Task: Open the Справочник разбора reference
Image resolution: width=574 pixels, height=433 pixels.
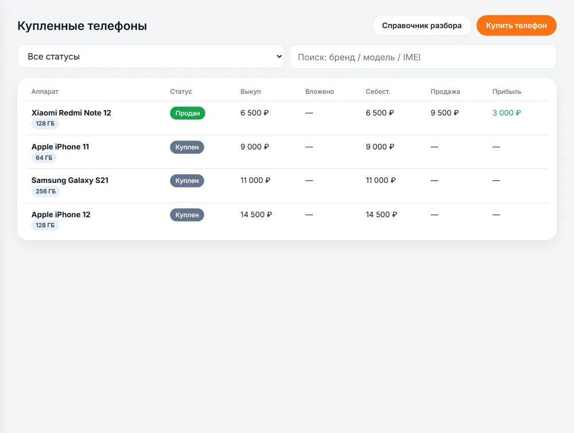Action: coord(422,26)
